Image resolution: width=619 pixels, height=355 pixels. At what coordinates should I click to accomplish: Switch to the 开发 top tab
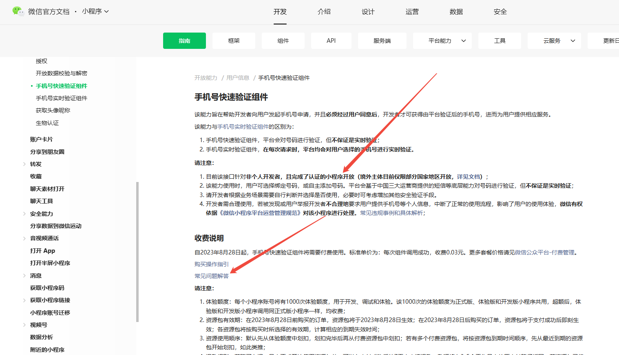point(280,12)
